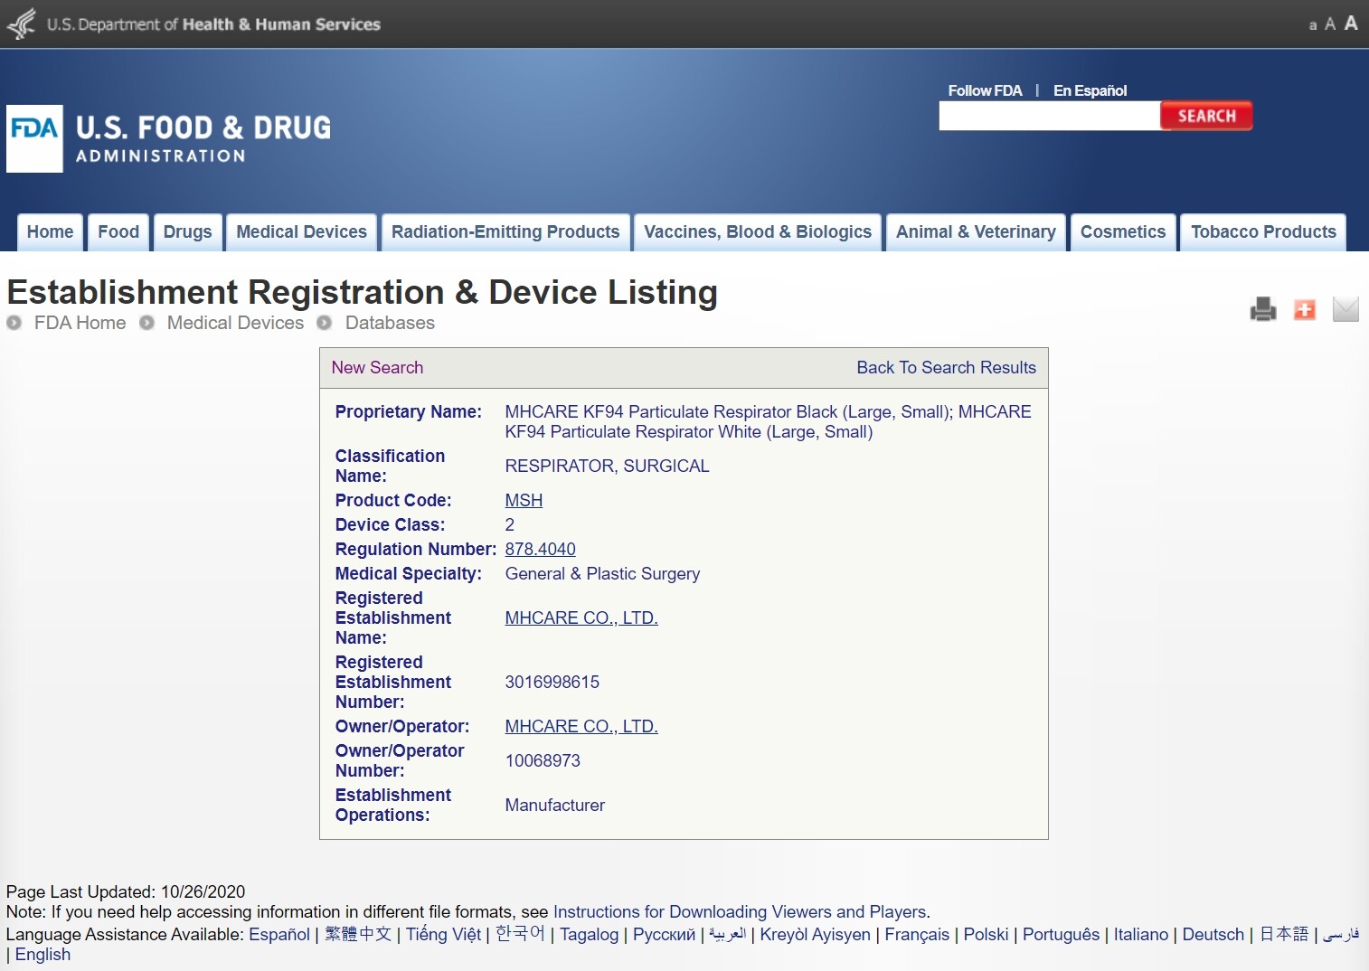This screenshot has width=1369, height=971.
Task: Select the Farsi فارسی language link
Action: click(1341, 935)
